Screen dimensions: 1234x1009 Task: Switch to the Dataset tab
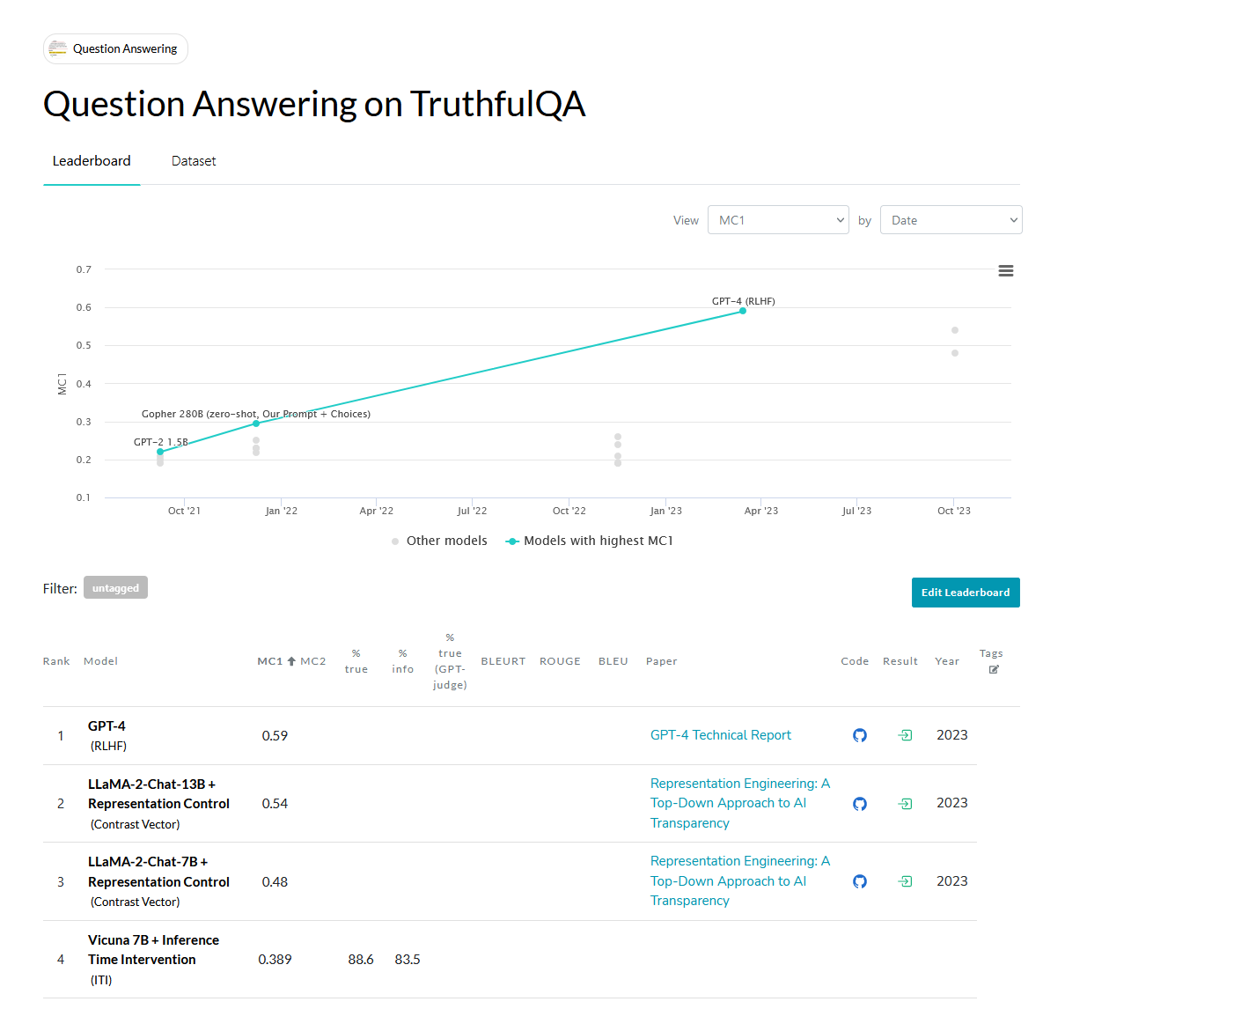coord(194,161)
